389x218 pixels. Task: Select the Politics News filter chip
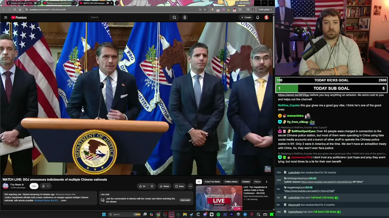pyautogui.click(x=231, y=182)
